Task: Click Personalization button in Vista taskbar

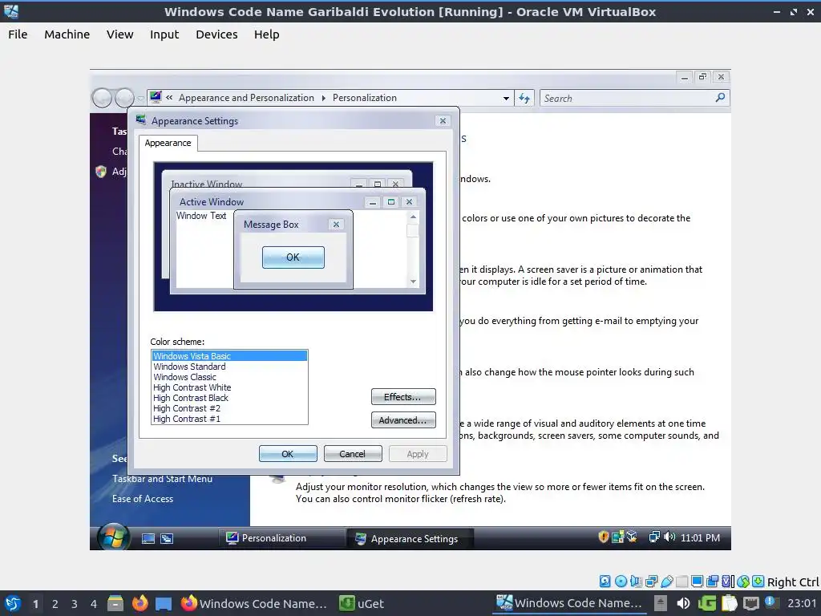Action: point(280,538)
